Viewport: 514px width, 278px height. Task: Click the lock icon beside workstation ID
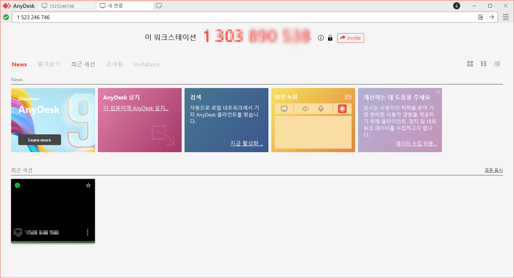tap(330, 38)
